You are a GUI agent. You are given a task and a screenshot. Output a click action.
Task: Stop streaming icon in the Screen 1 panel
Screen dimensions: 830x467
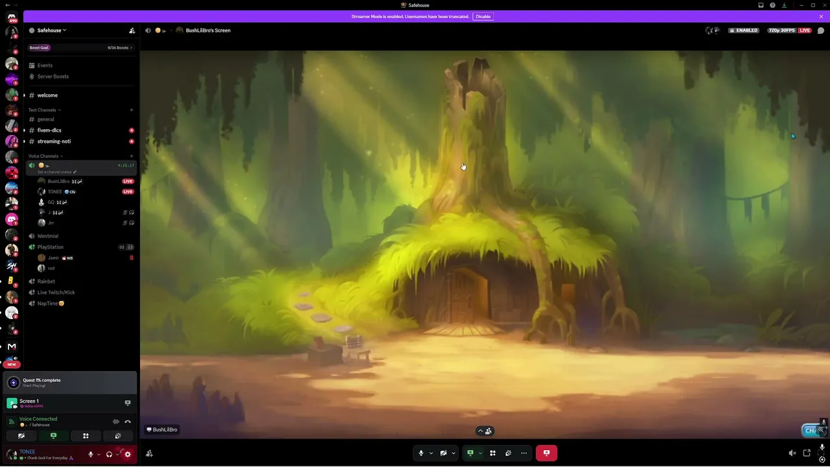128,403
